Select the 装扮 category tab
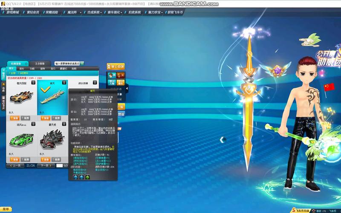The width and height of the screenshot is (341, 213). (x=22, y=69)
